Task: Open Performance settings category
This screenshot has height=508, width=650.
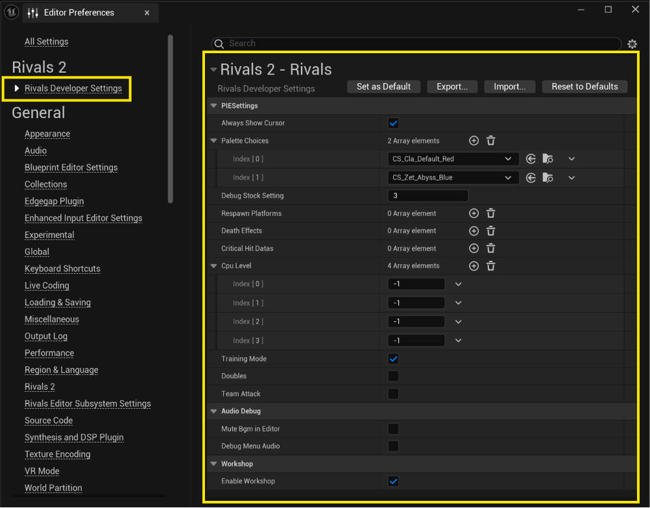Action: (49, 354)
